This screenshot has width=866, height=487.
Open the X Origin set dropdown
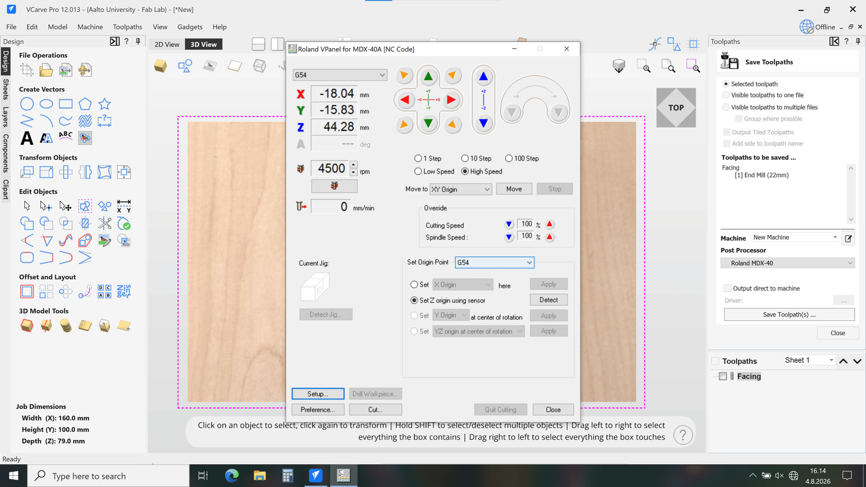tap(463, 285)
